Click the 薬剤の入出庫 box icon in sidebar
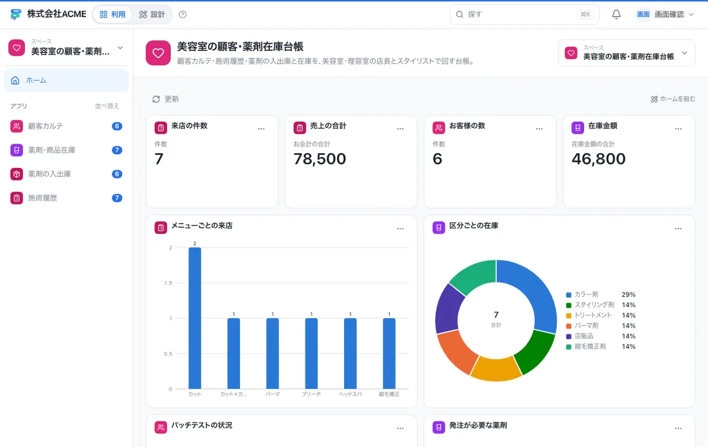708x447 pixels. pos(17,174)
